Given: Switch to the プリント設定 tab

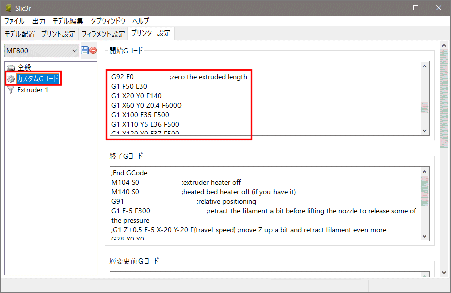Looking at the screenshot, I should coord(58,34).
